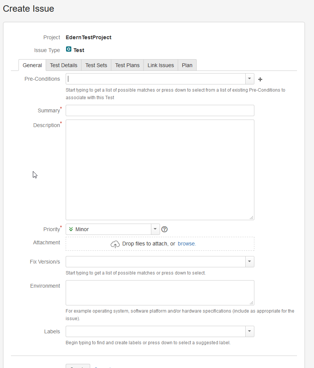Switch to the General tab

coord(32,65)
